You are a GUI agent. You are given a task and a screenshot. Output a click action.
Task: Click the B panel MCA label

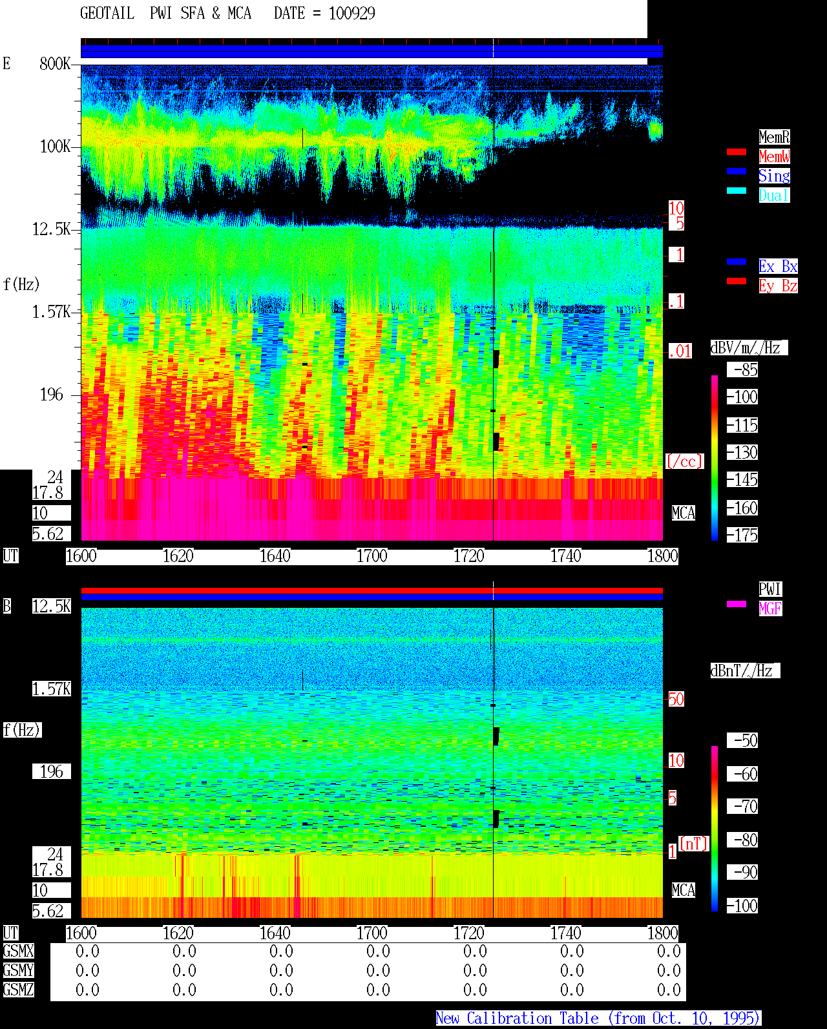tap(684, 890)
